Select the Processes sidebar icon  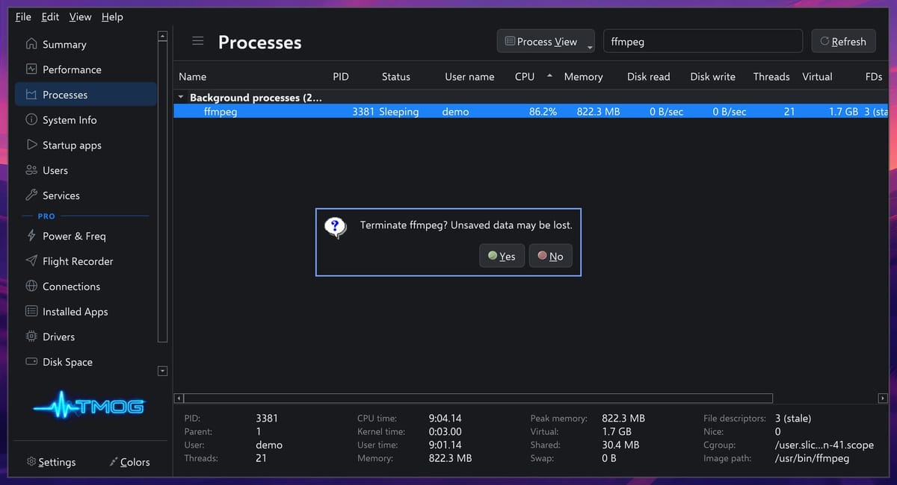click(x=31, y=95)
